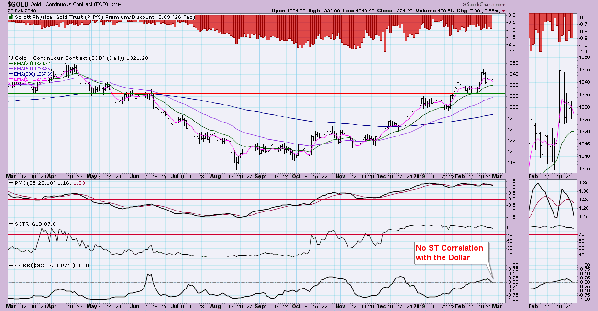Click the 1.15 label on the zoomed PMO axis
The height and width of the screenshot is (311, 598).
click(584, 217)
